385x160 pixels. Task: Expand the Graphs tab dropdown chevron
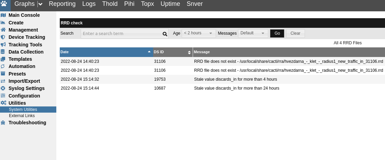pos(40,4)
